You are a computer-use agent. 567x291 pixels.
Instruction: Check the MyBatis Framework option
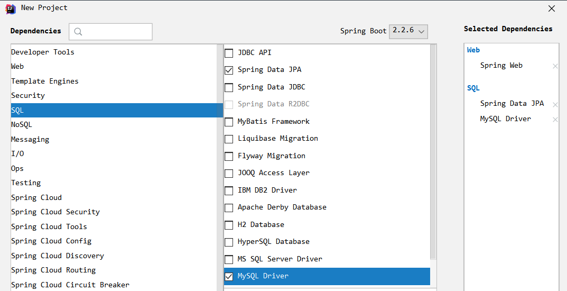[x=229, y=122]
